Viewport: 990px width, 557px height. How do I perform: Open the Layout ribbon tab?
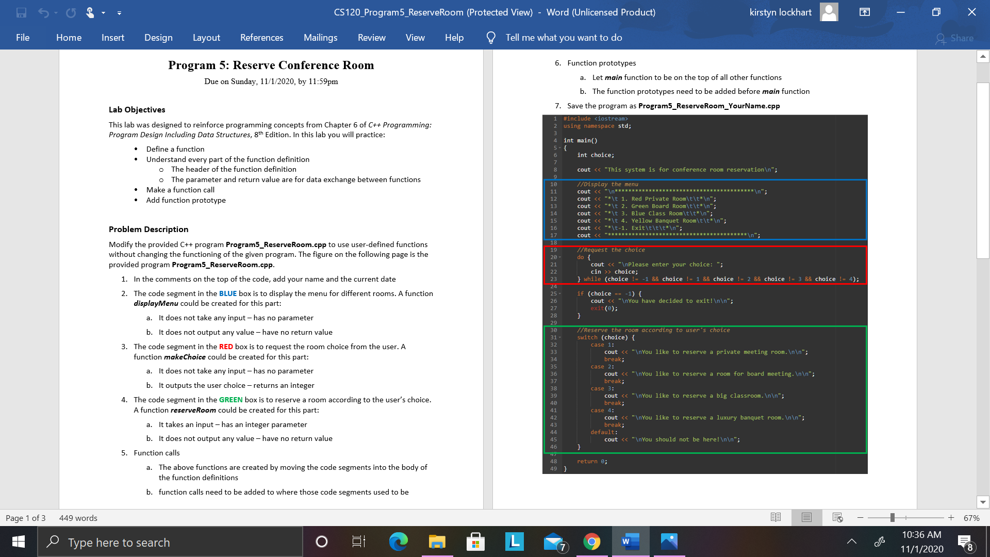[206, 38]
